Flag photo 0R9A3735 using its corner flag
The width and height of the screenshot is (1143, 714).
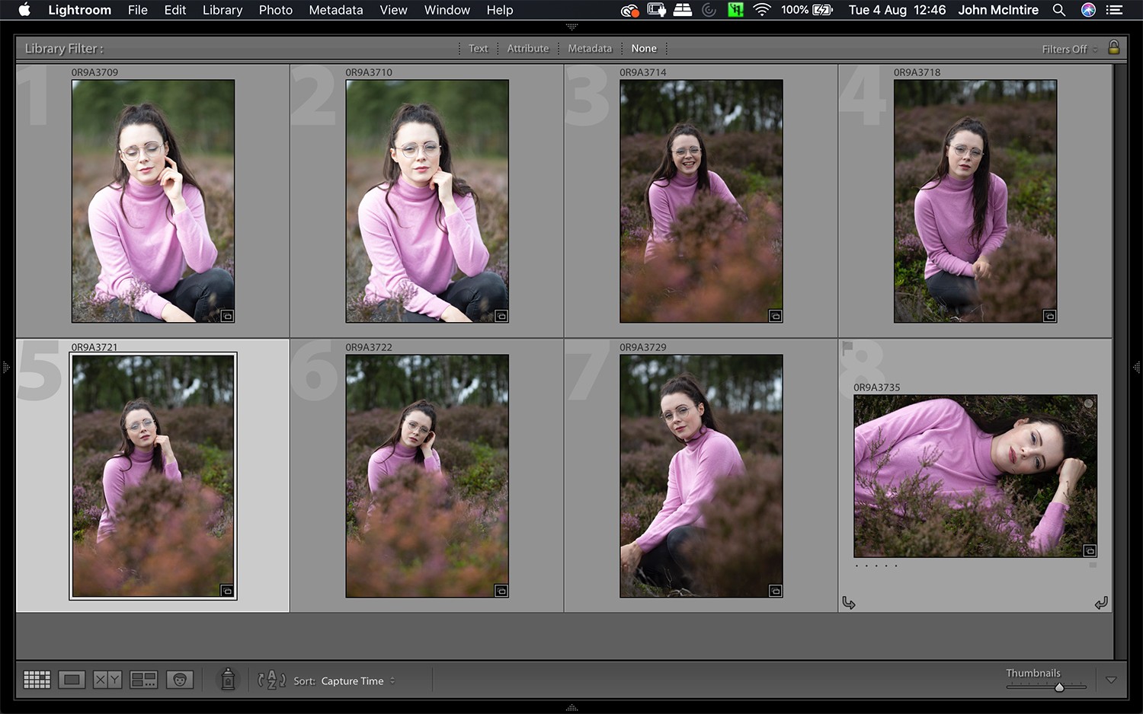click(848, 347)
